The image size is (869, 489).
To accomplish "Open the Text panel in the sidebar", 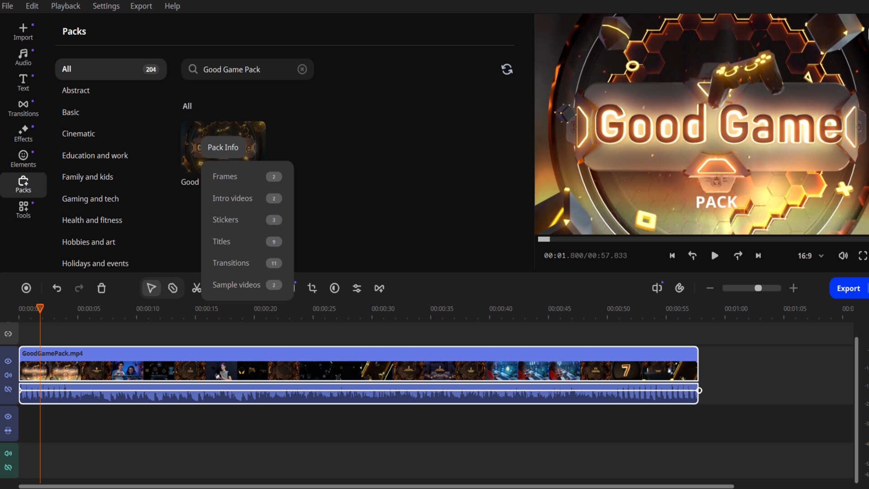I will [x=23, y=82].
